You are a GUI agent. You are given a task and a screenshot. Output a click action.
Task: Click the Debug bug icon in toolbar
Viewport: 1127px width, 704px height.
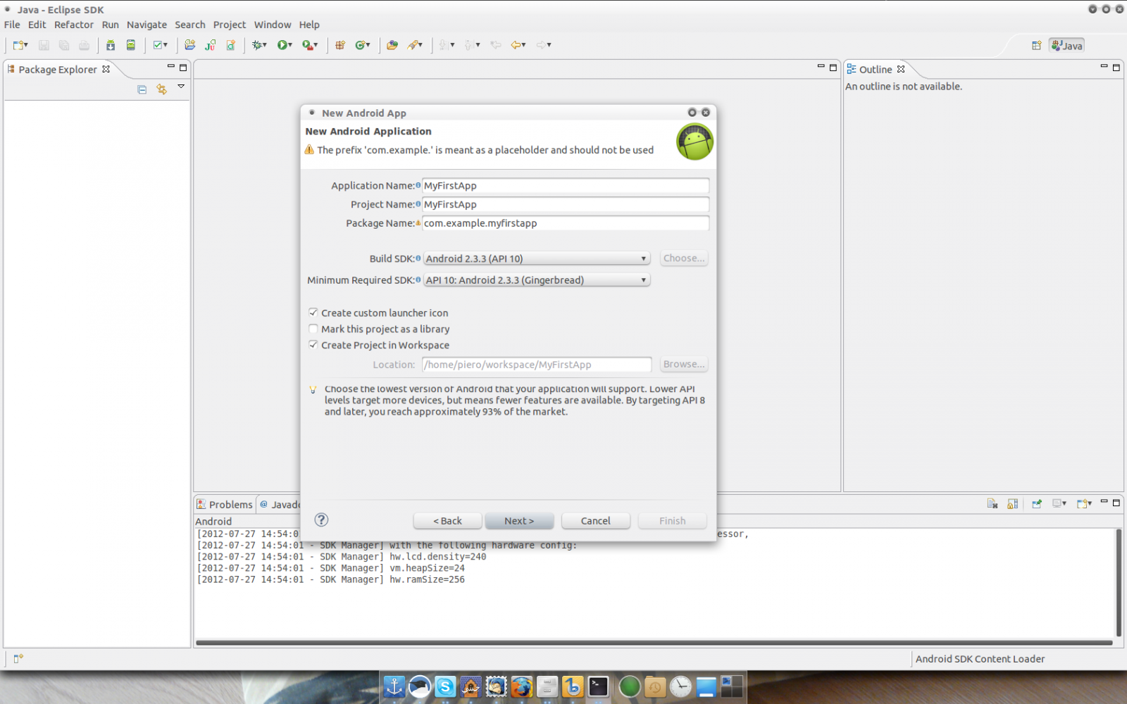[259, 45]
